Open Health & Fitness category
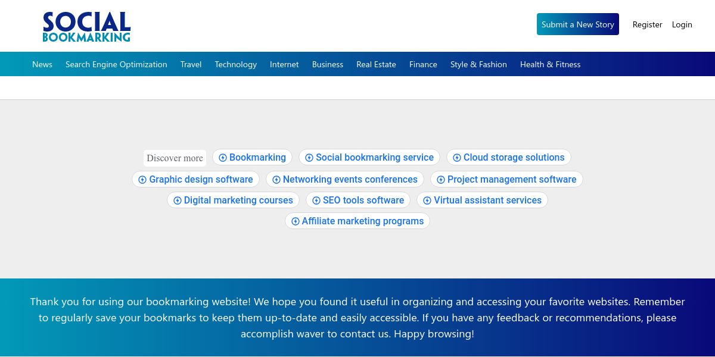This screenshot has height=357, width=715. coord(550,64)
